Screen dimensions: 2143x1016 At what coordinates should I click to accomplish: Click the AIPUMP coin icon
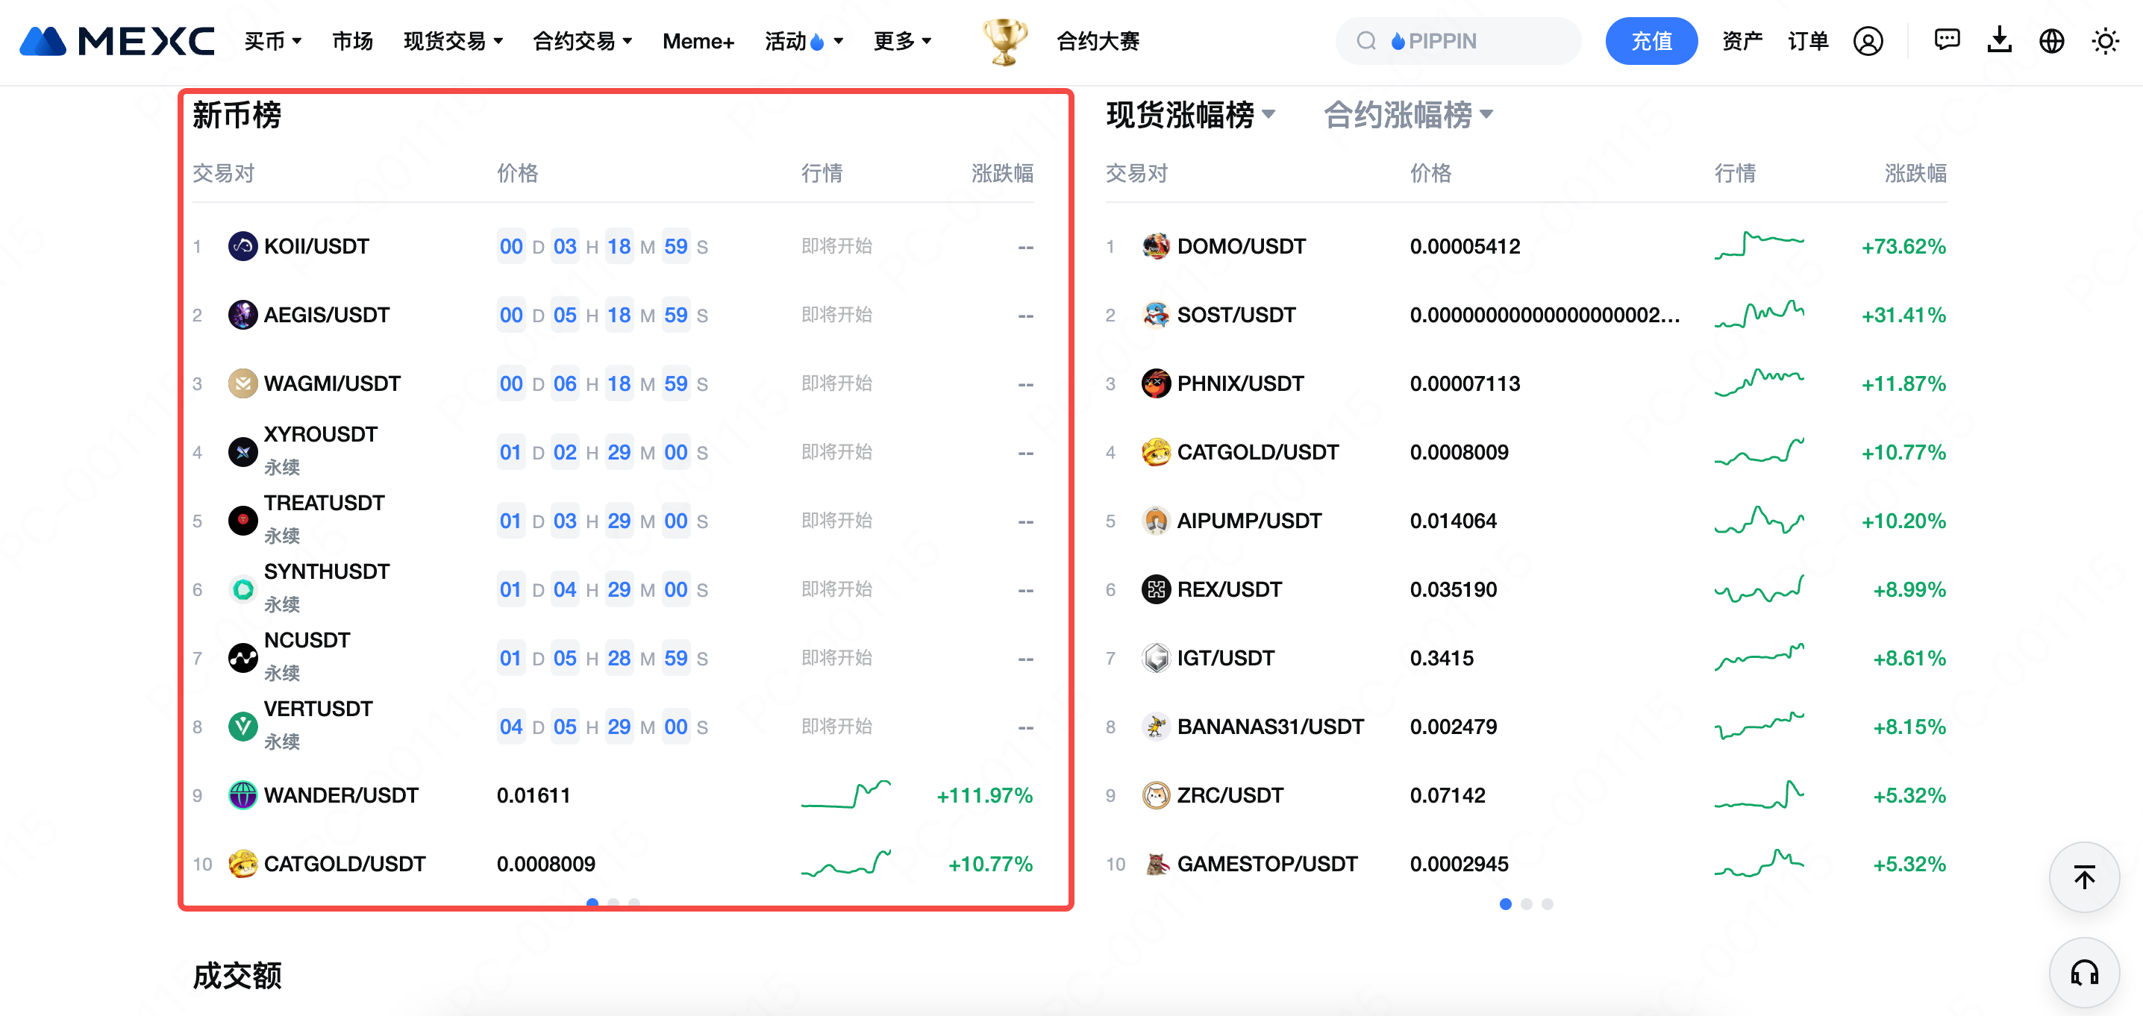pos(1156,521)
